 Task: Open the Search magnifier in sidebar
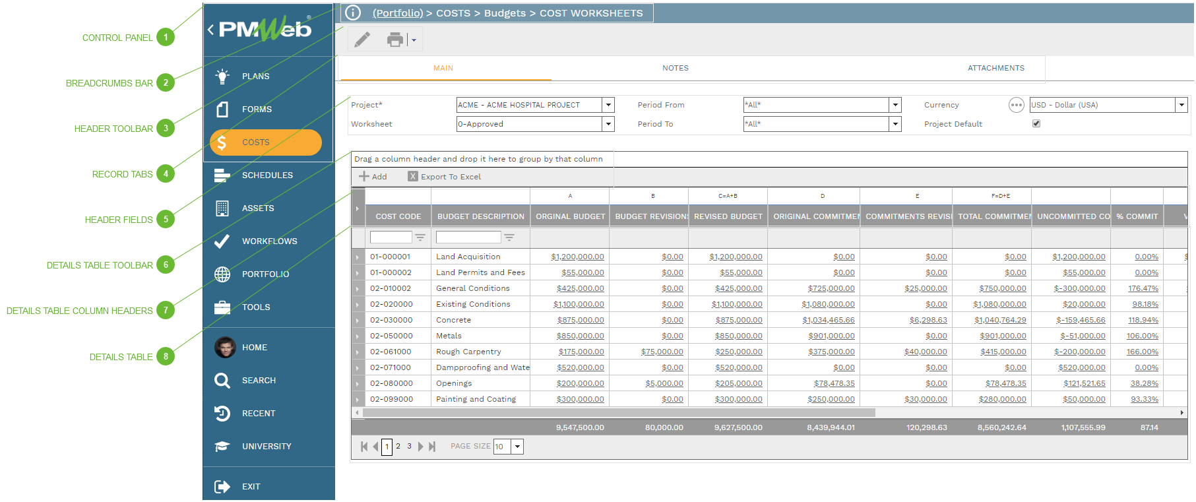[222, 381]
